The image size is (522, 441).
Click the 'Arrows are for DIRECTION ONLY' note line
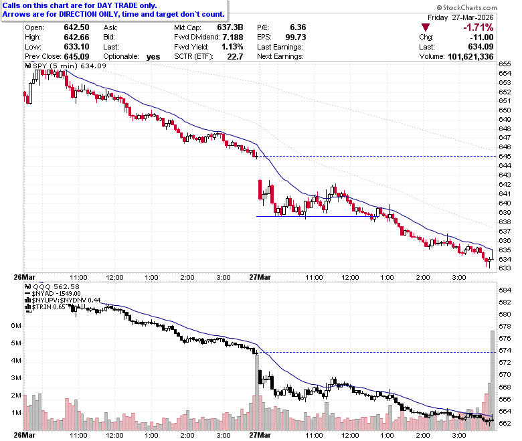pyautogui.click(x=114, y=14)
